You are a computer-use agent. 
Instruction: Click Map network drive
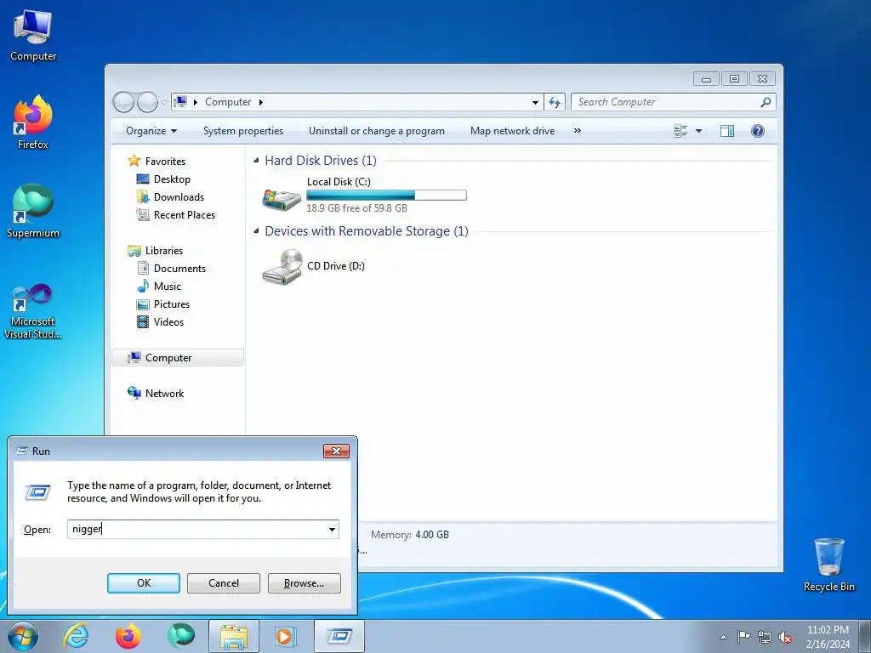click(512, 131)
